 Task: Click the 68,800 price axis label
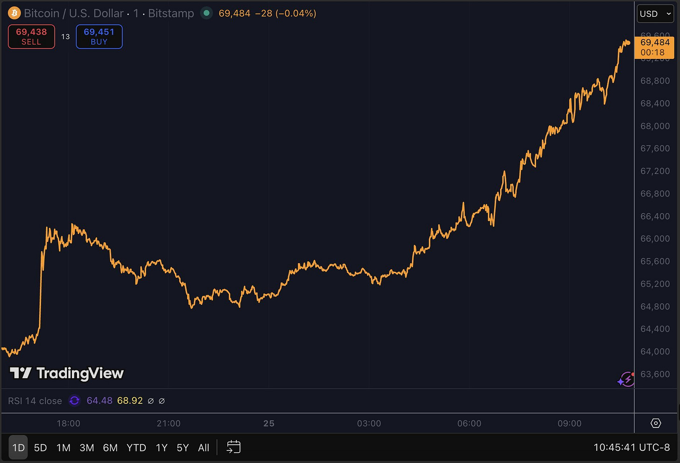655,81
